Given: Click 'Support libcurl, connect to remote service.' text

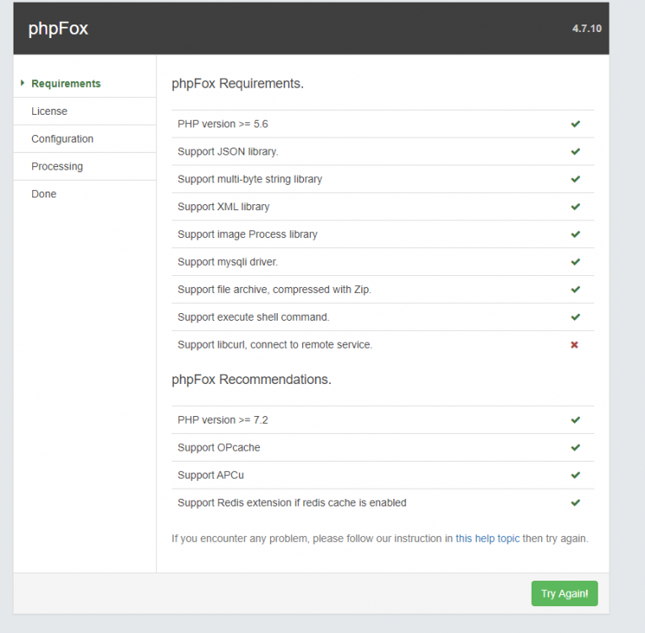Looking at the screenshot, I should (274, 344).
